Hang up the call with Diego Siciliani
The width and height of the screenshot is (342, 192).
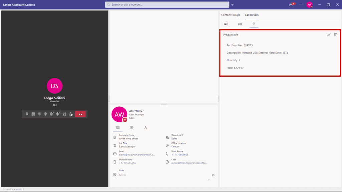(x=80, y=114)
